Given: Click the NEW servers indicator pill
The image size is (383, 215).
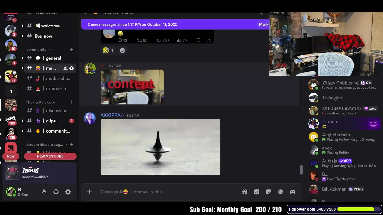Looking at the screenshot, I should (11, 156).
